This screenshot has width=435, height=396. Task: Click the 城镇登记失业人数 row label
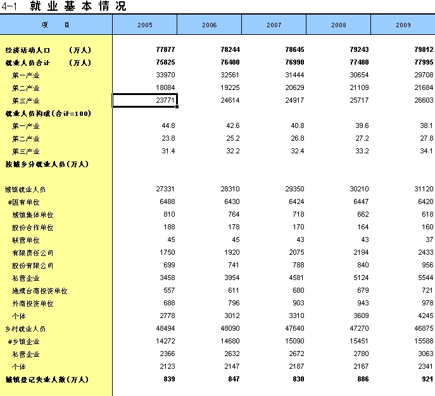47,380
